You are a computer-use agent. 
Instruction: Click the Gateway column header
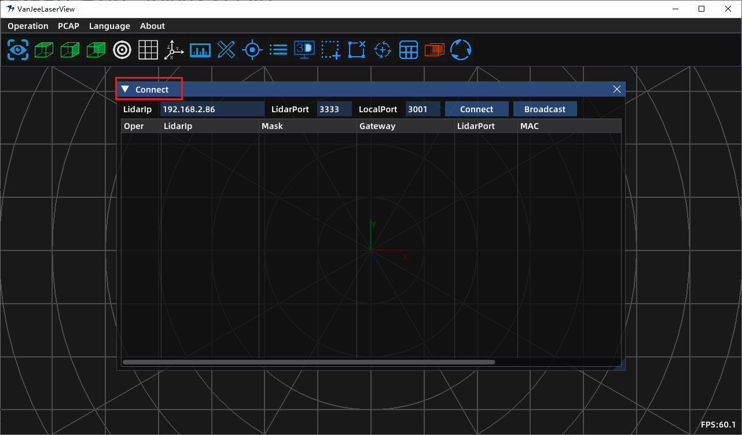pos(406,126)
